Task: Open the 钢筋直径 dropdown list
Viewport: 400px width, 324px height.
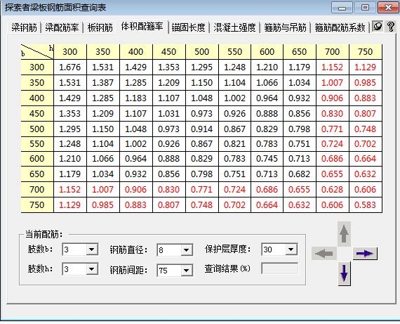Action: click(x=187, y=250)
